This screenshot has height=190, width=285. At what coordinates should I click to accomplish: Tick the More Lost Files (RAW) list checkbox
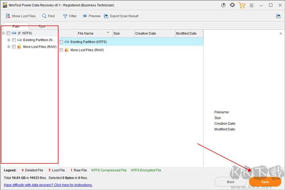tap(61, 50)
